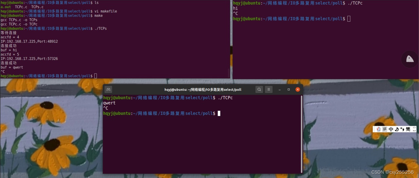Click 'accfd = 4' in left terminal

point(10,37)
